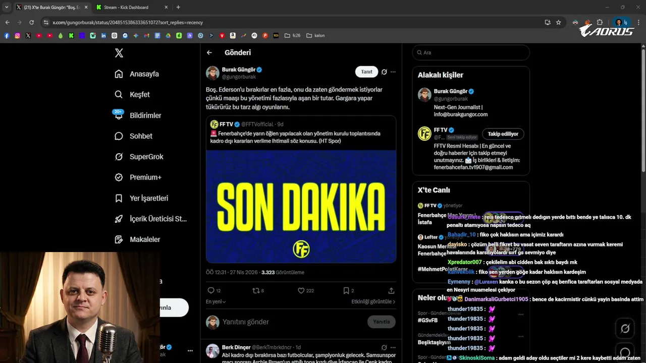The width and height of the screenshot is (646, 363).
Task: Open more options on Burak Güngör's post
Action: [x=393, y=72]
